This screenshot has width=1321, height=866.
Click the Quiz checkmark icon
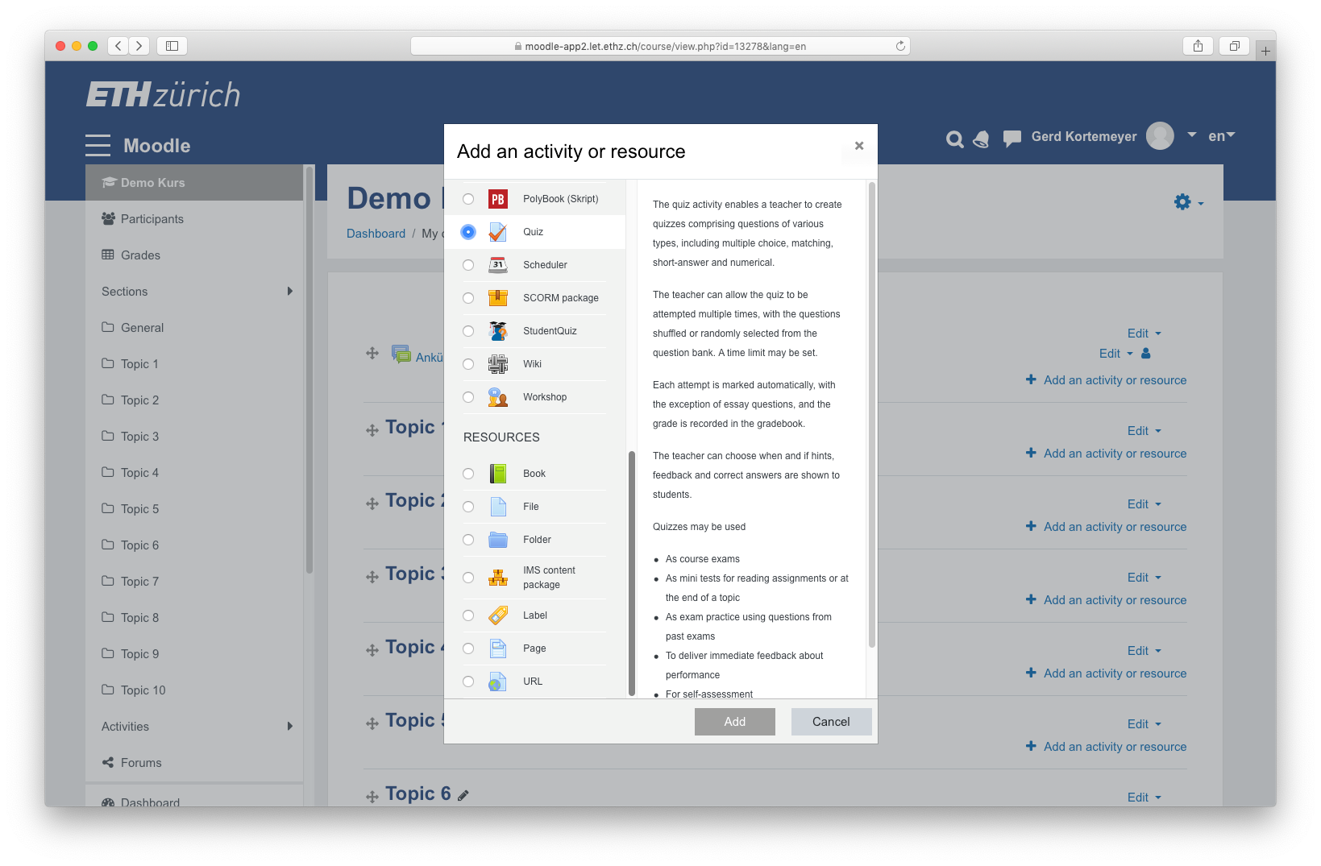(x=498, y=232)
